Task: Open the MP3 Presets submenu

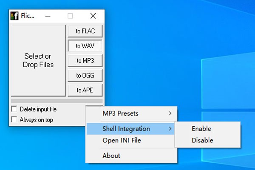Action: tap(131, 113)
